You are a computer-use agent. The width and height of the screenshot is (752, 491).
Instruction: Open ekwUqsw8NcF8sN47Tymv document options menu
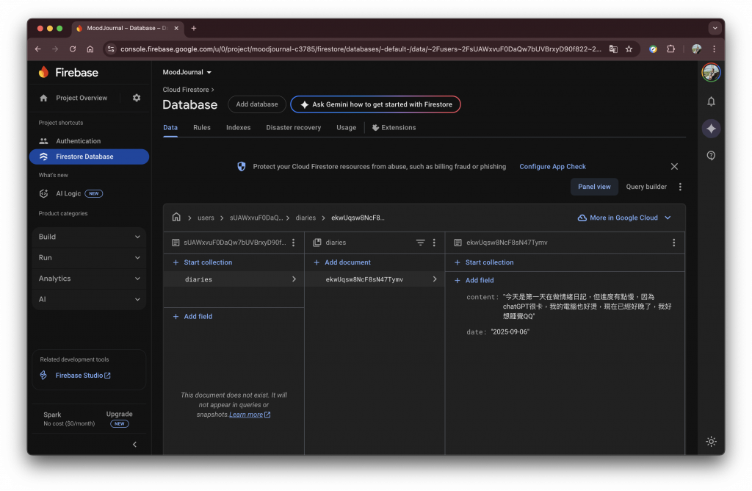click(x=673, y=243)
